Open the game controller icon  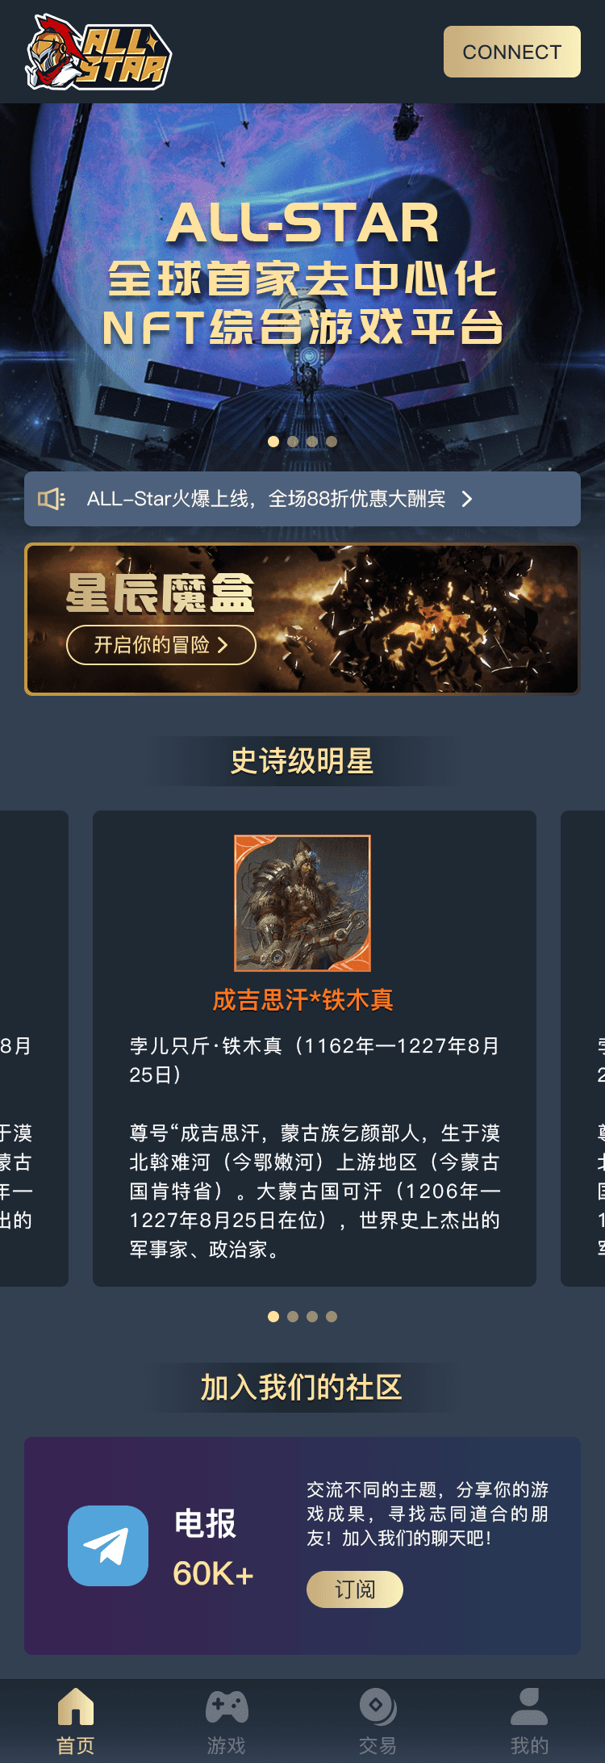[x=227, y=1706]
